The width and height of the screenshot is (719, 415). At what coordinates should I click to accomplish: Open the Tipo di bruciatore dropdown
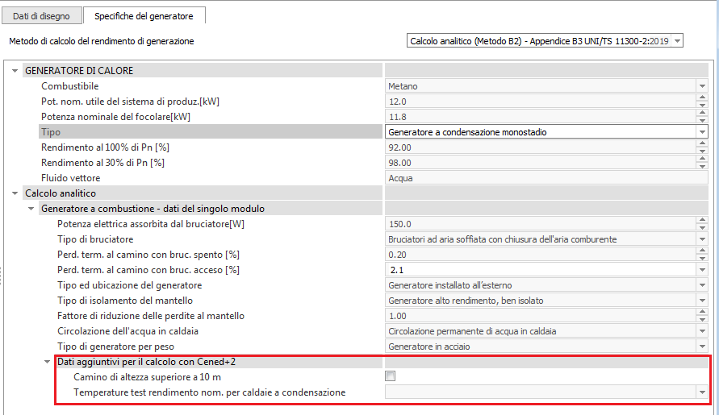pos(700,239)
